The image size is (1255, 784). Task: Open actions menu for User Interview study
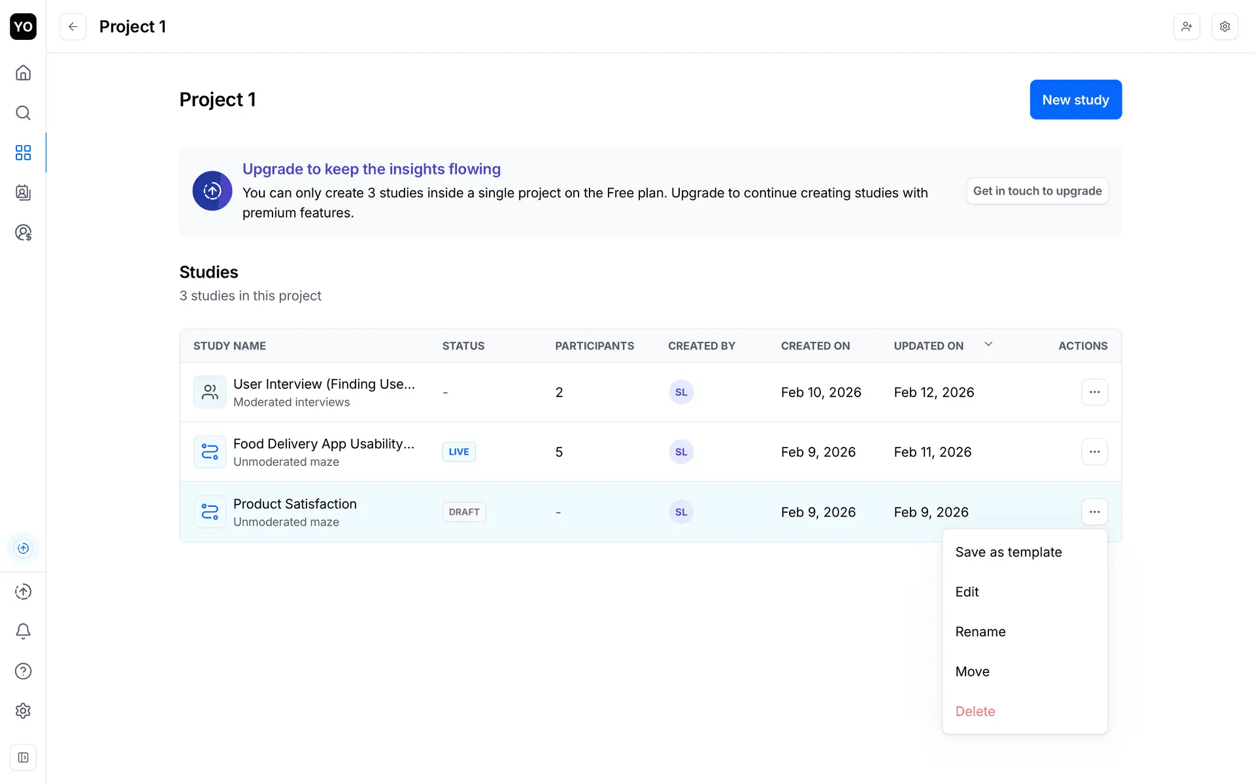pyautogui.click(x=1094, y=392)
